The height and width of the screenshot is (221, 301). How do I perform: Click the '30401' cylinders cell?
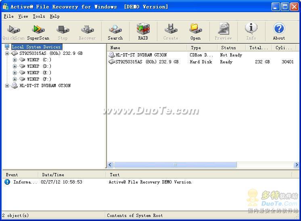coord(288,62)
